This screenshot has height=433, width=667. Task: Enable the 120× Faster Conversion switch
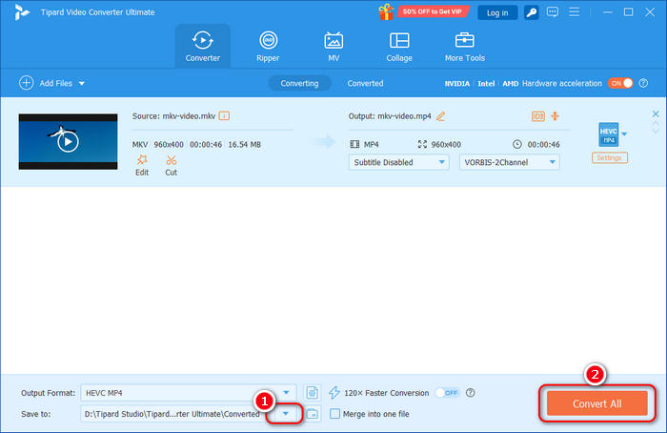(x=446, y=392)
